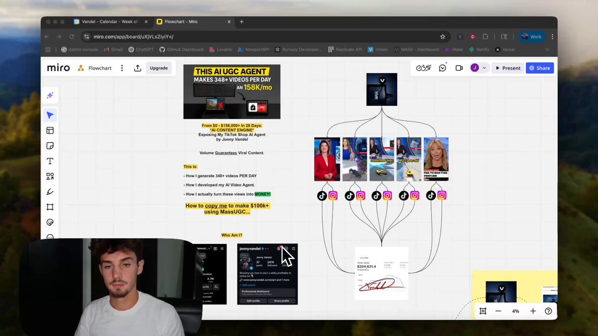Select the AI UGC Agent thumbnail image
598x336 pixels.
pos(232,92)
